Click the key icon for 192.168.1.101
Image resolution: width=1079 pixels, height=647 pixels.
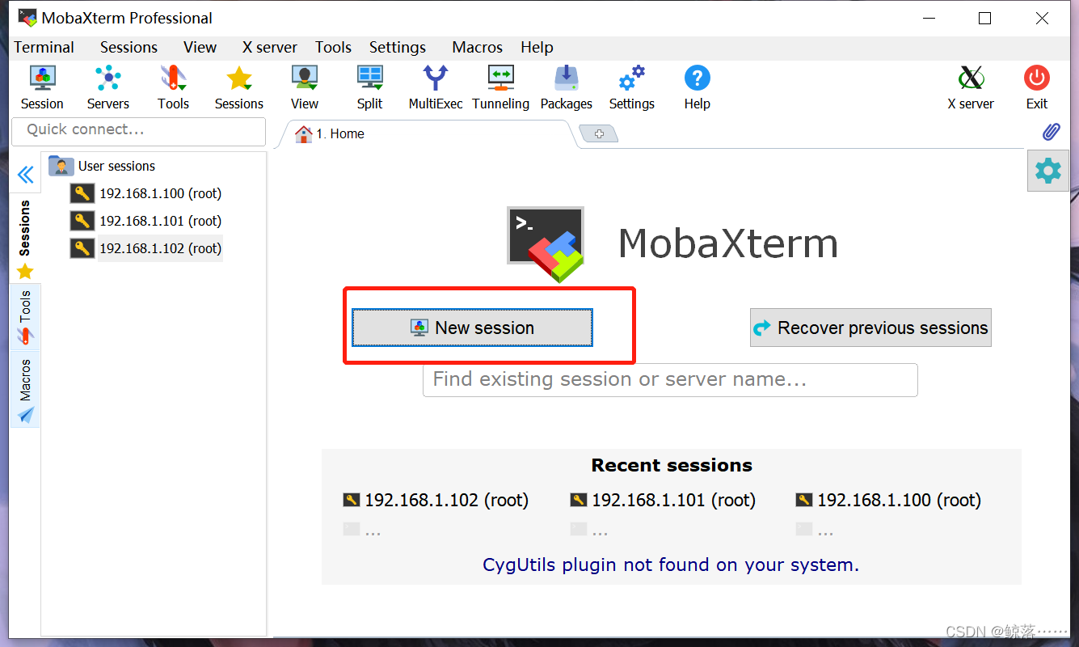82,221
